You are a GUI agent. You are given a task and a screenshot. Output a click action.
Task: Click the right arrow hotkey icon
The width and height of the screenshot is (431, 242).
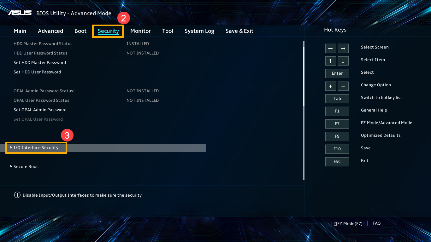[343, 48]
